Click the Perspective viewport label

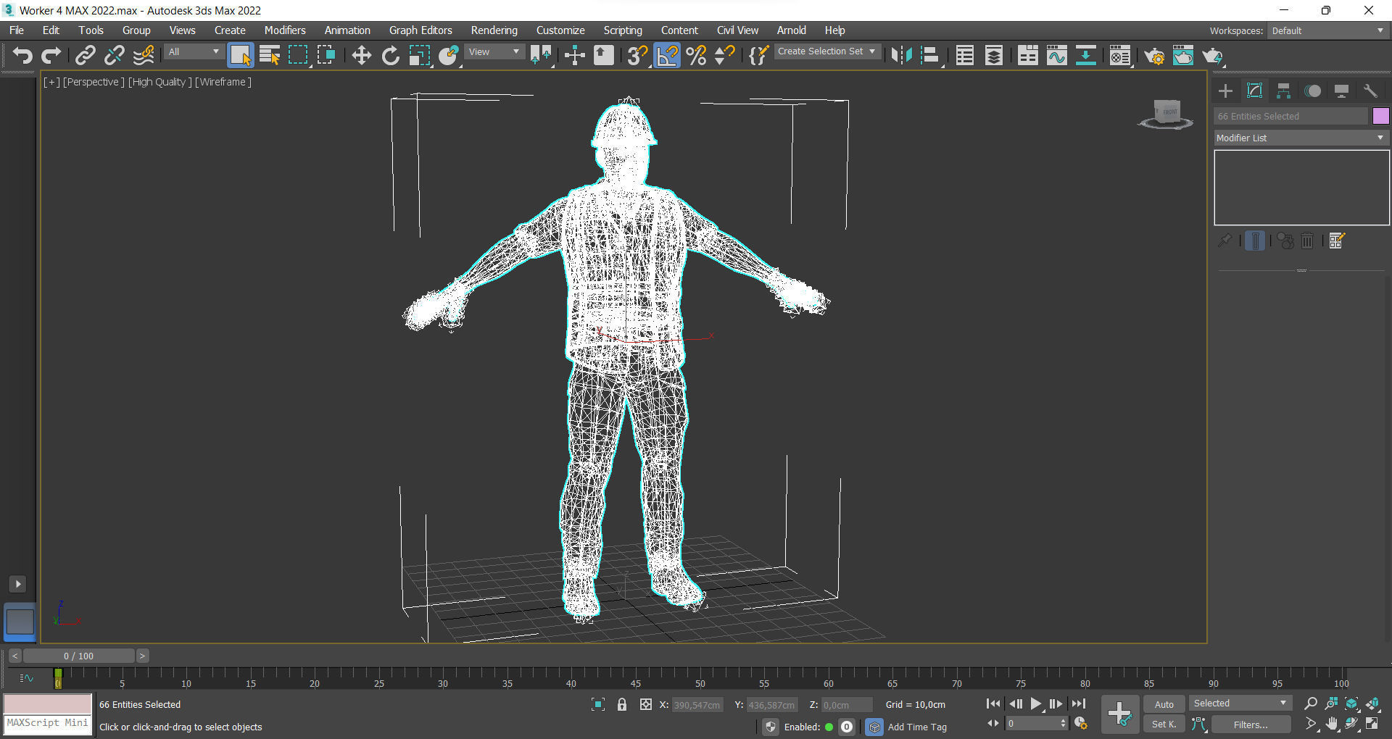pyautogui.click(x=94, y=82)
